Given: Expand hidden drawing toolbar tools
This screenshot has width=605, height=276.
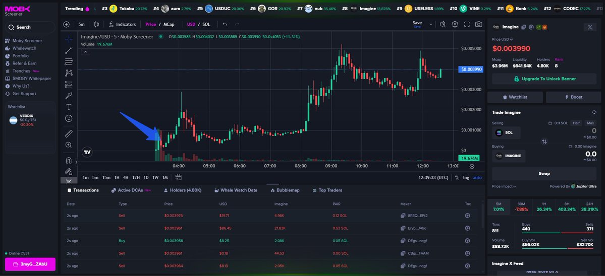Looking at the screenshot, I should click(x=69, y=180).
